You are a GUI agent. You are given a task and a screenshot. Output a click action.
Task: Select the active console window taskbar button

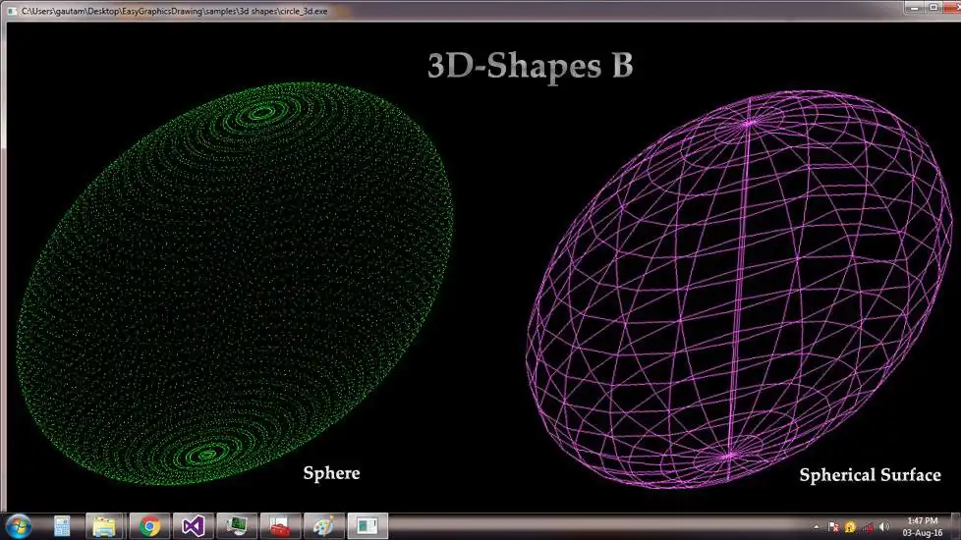pos(367,526)
